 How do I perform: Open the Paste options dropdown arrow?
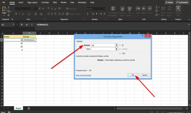coord(4,16)
